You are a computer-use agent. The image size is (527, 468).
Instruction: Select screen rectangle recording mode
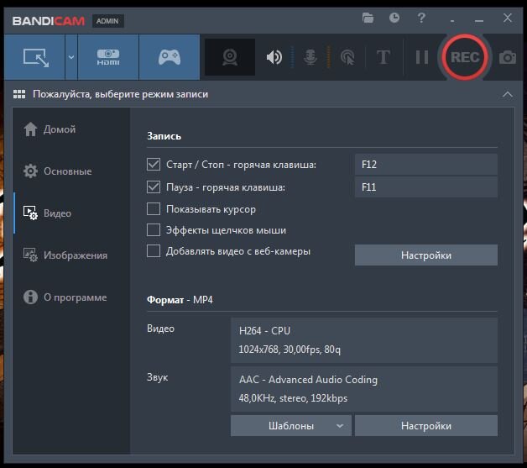[x=35, y=57]
